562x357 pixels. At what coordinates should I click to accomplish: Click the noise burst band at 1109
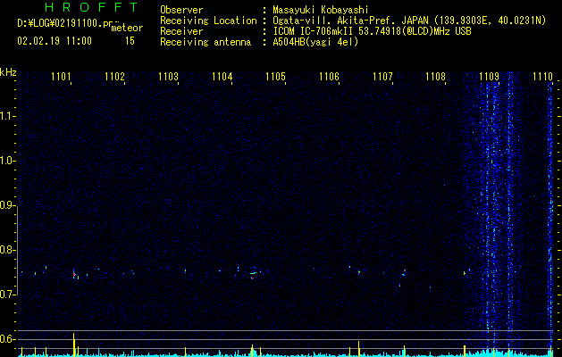point(497,212)
